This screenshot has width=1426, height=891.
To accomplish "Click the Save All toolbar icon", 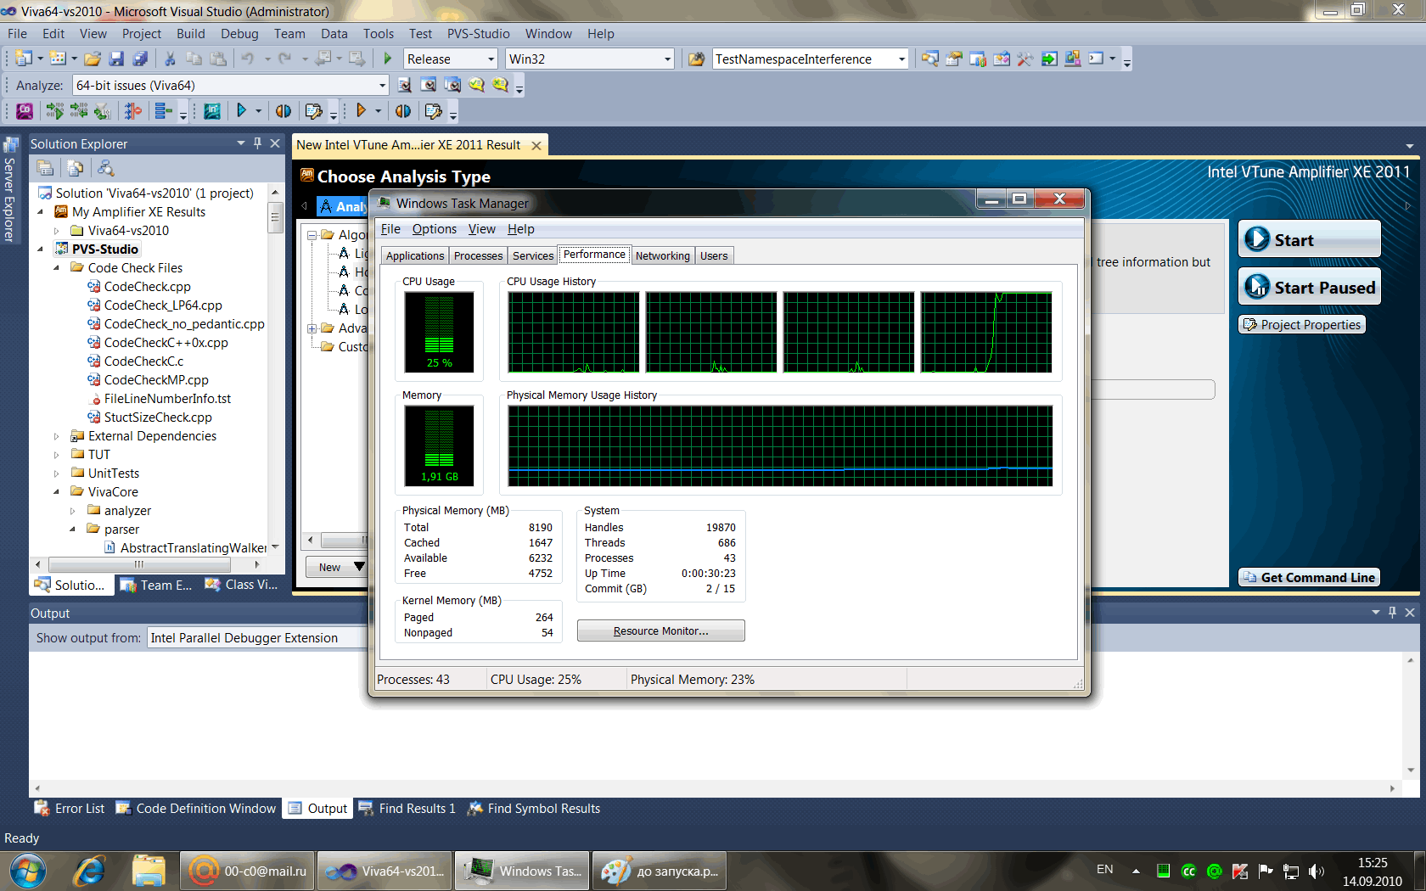I will 140,59.
